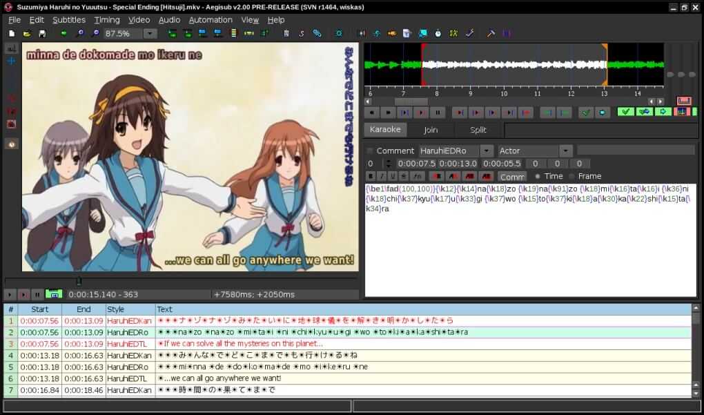Pause the video playback below preview

37,294
